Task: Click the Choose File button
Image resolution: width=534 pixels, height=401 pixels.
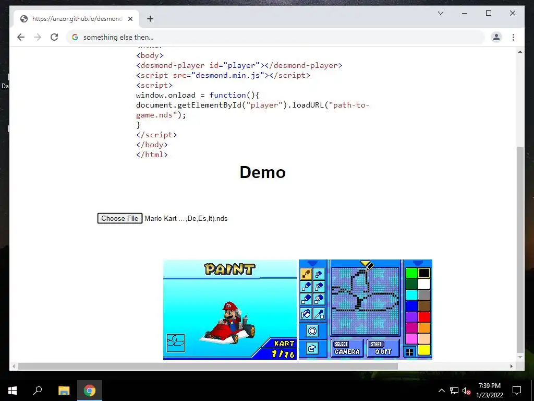Action: click(119, 218)
